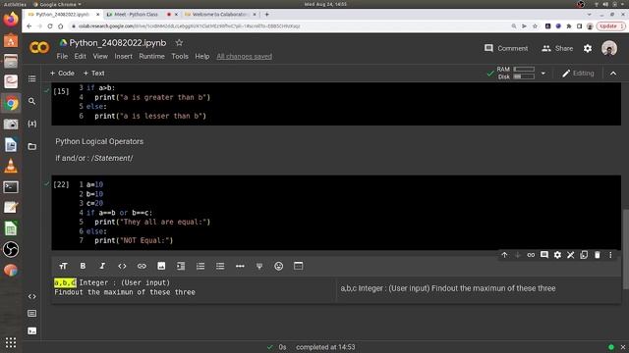Open the Insert menu
This screenshot has height=353, width=629.
point(123,57)
